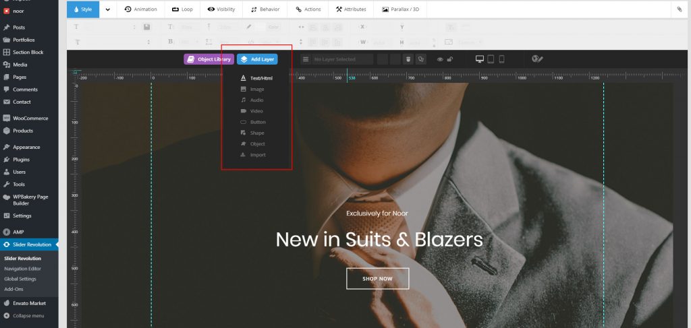Add an Audio layer
691x328 pixels.
click(252, 100)
